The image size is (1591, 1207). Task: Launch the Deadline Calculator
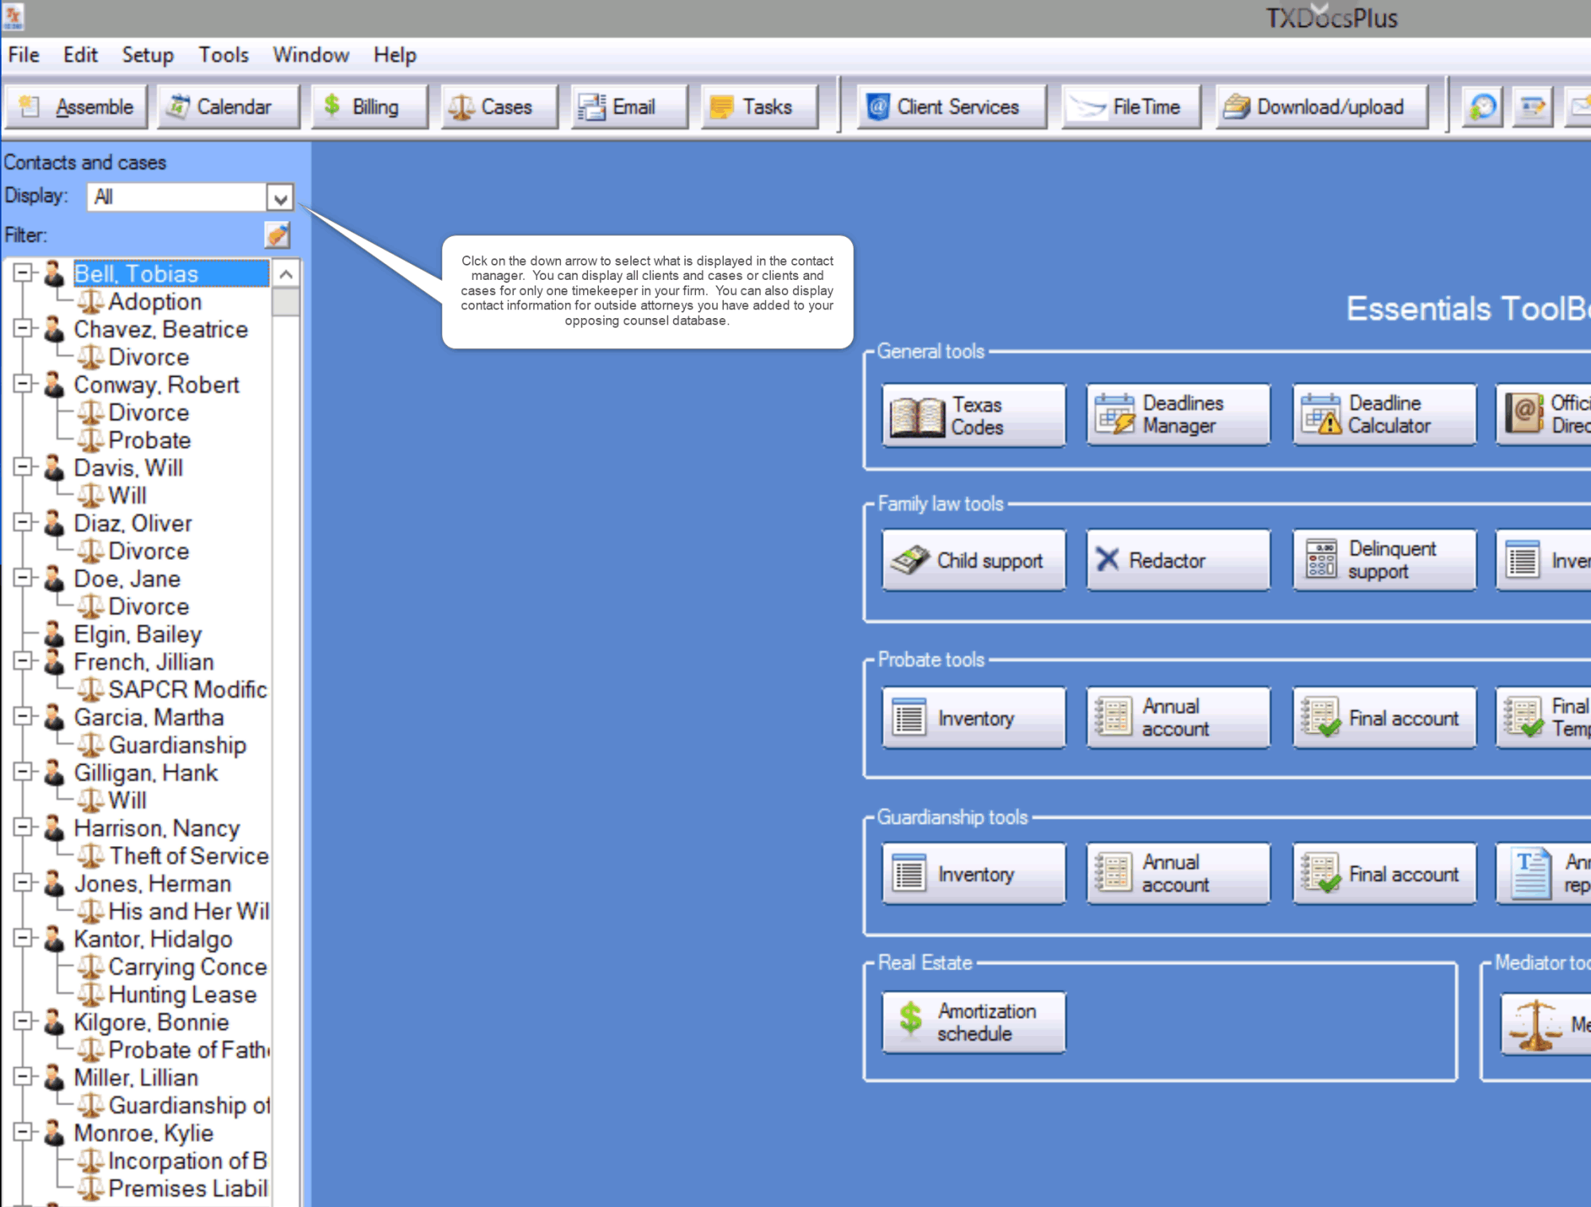pyautogui.click(x=1384, y=415)
